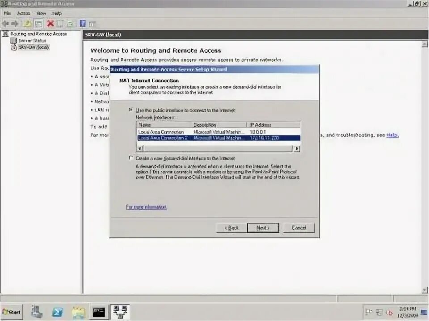Launch PowerShell from the taskbar
This screenshot has height=321, width=429.
(58, 312)
